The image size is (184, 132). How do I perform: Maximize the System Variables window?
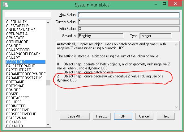[164, 4]
